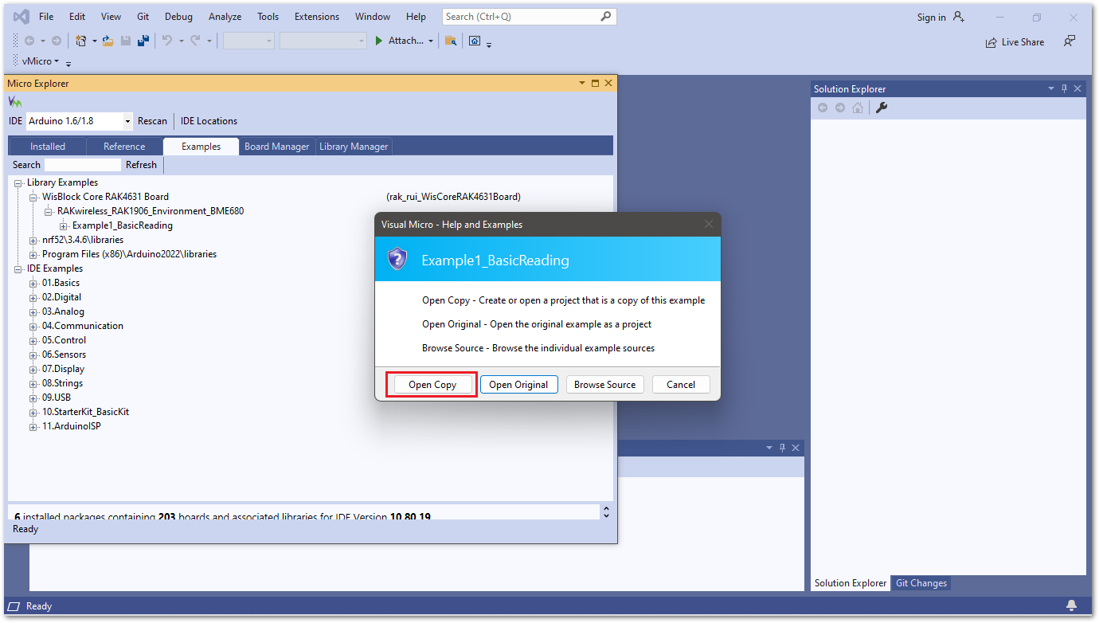The image size is (1099, 623).
Task: Close the Help and Examples dialog
Action: pos(709,224)
